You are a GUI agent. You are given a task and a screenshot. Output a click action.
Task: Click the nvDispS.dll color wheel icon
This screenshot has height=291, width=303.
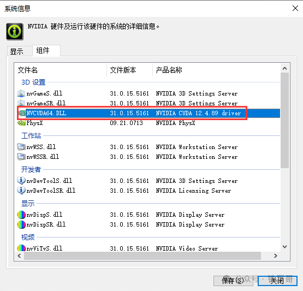[21, 215]
